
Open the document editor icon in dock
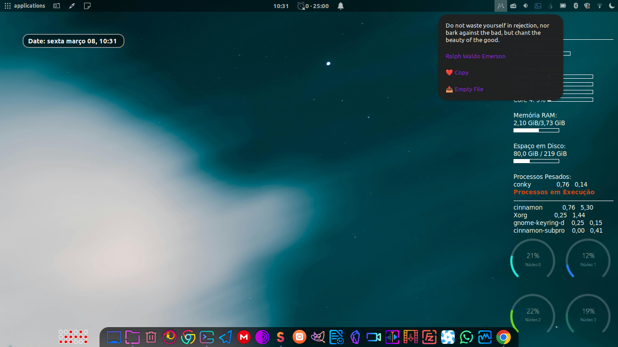(337, 337)
